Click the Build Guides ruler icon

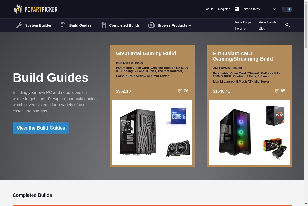63,25
